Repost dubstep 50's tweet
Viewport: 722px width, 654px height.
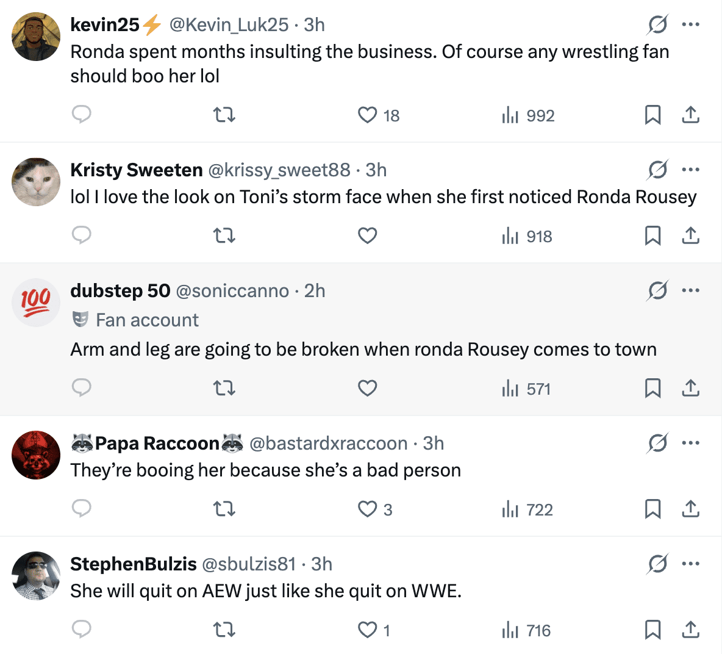pyautogui.click(x=224, y=388)
